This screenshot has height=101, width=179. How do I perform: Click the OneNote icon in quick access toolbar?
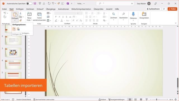[68, 3]
